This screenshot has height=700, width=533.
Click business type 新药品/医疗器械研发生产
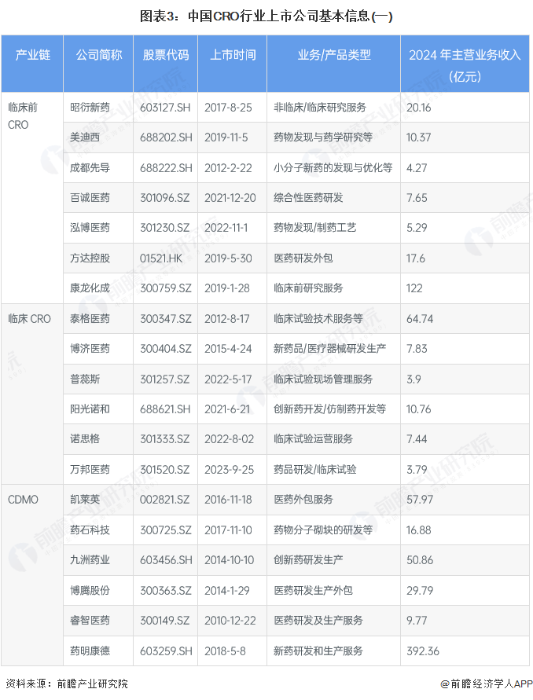pos(329,349)
